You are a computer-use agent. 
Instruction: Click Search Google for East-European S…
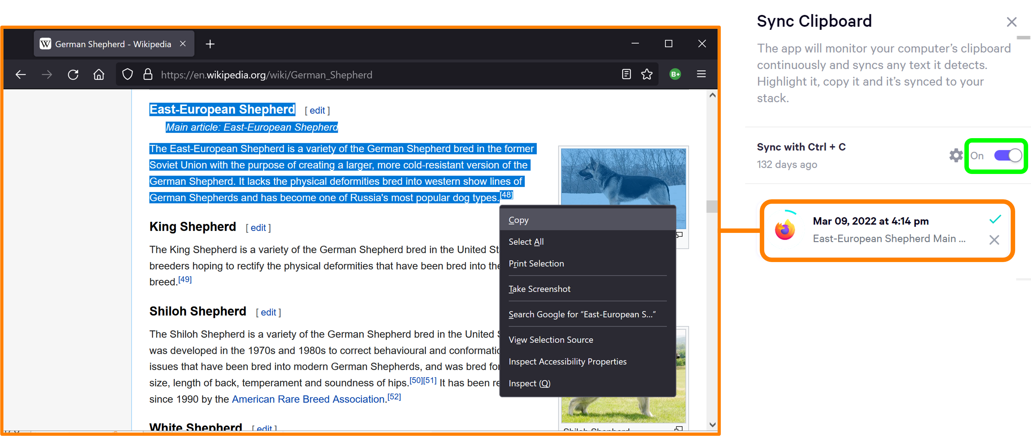pyautogui.click(x=581, y=314)
